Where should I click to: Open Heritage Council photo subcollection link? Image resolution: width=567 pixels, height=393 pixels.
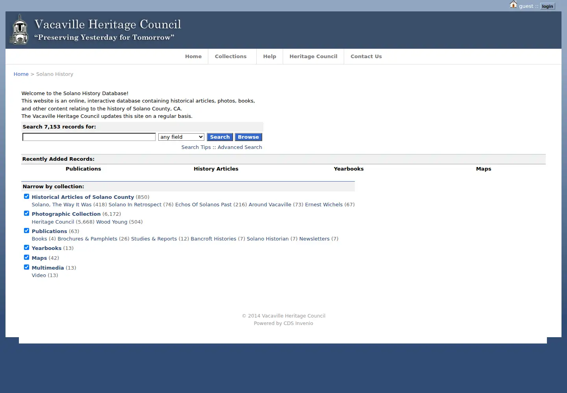[53, 222]
